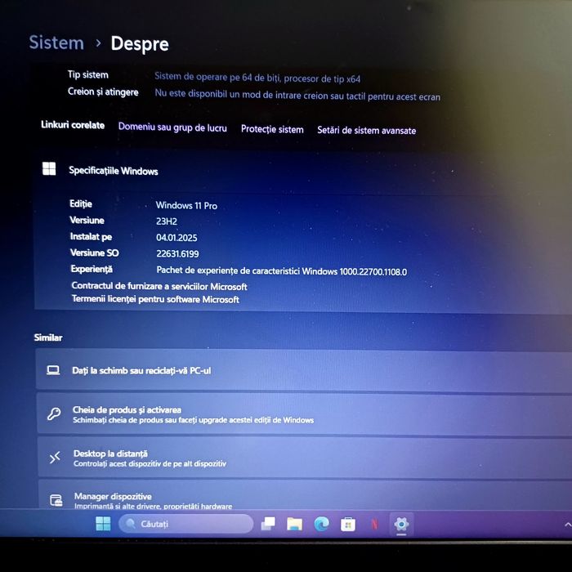The height and width of the screenshot is (572, 572).
Task: Click the remote desktop arrows icon
Action: pos(55,457)
